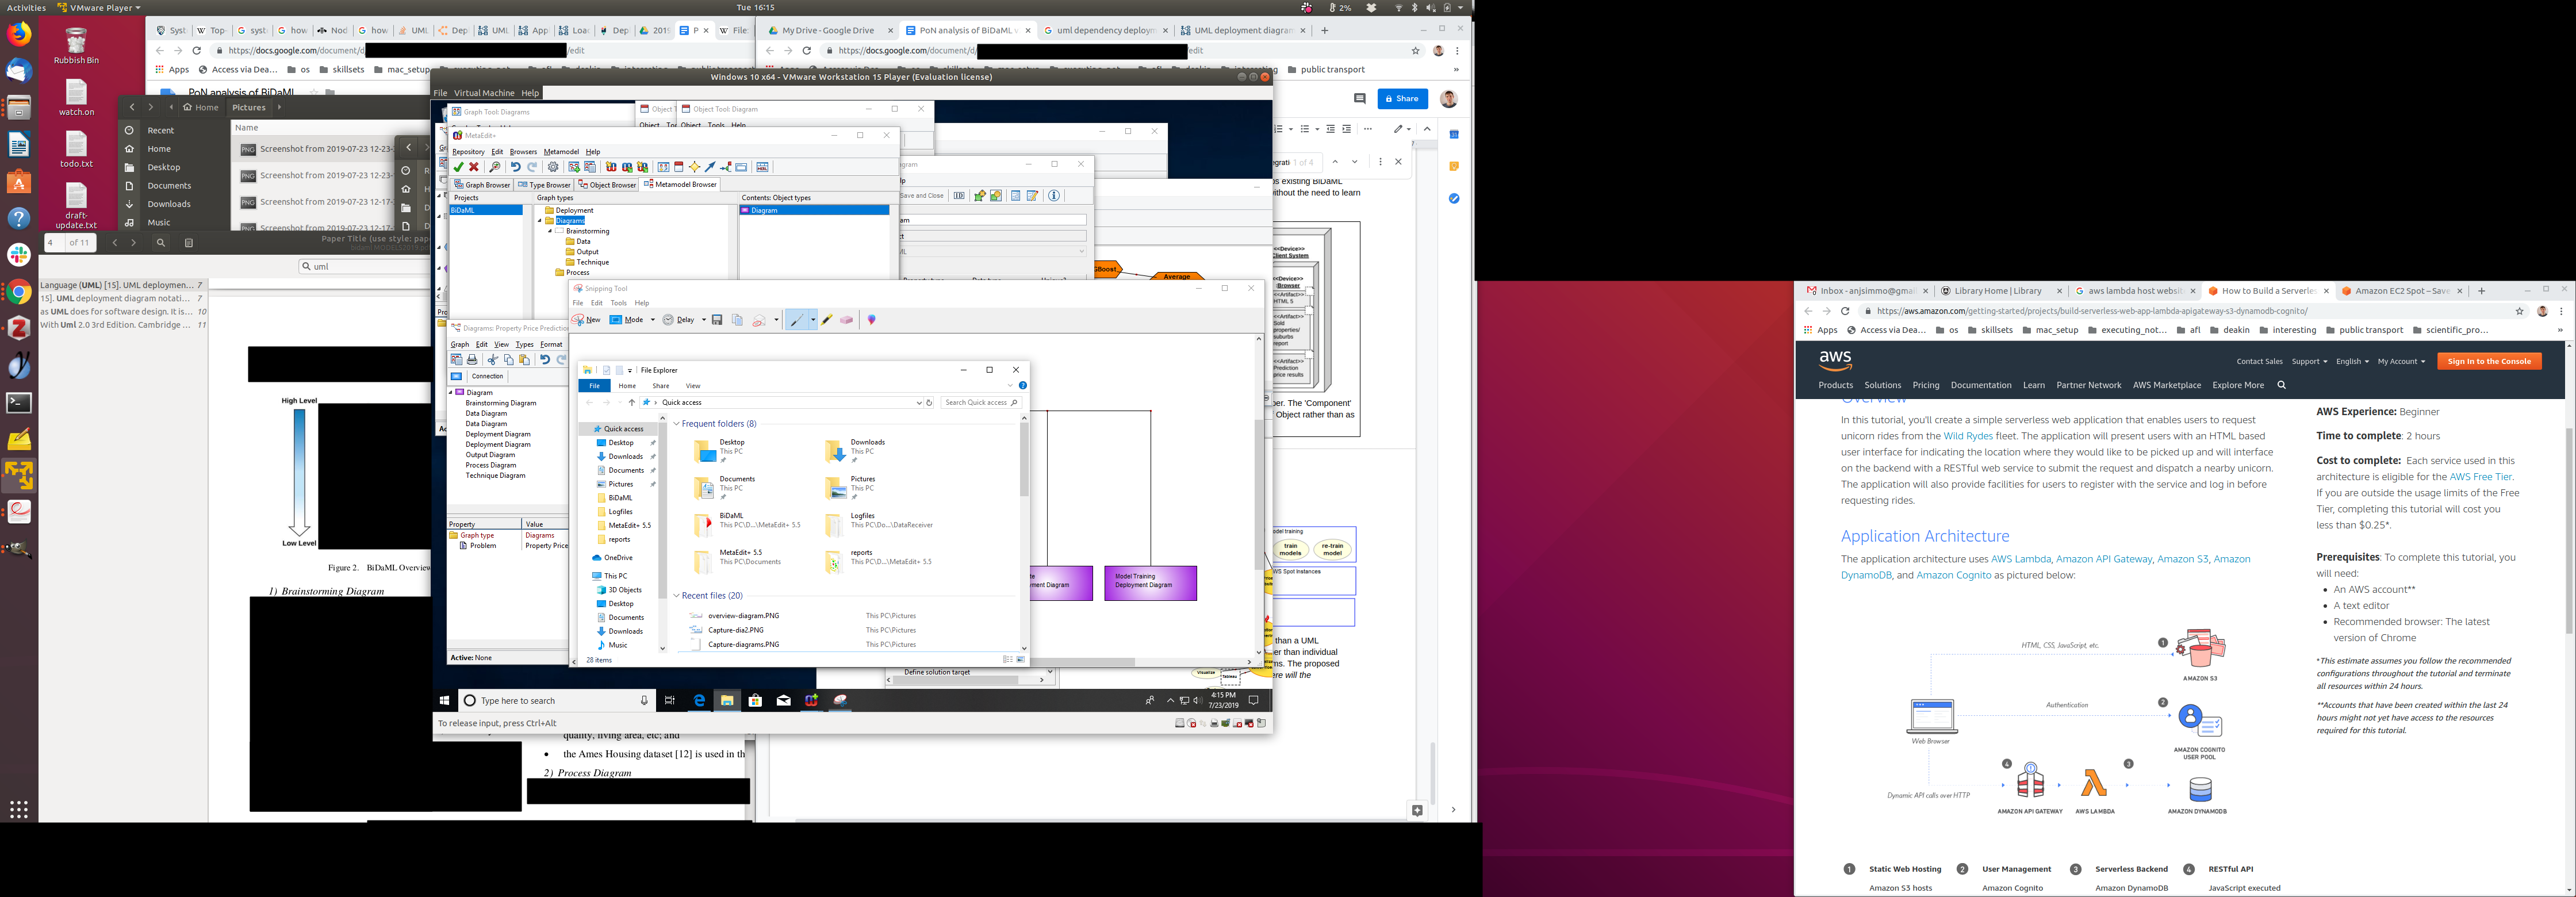The height and width of the screenshot is (897, 2576).
Task: Open the Metamodel menu in MetaEdit+
Action: point(561,152)
